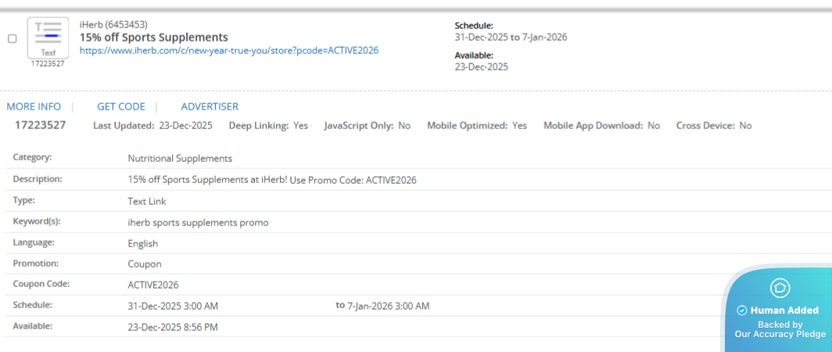Click the Text link type thumbnail icon
832x352 pixels.
coord(48,37)
